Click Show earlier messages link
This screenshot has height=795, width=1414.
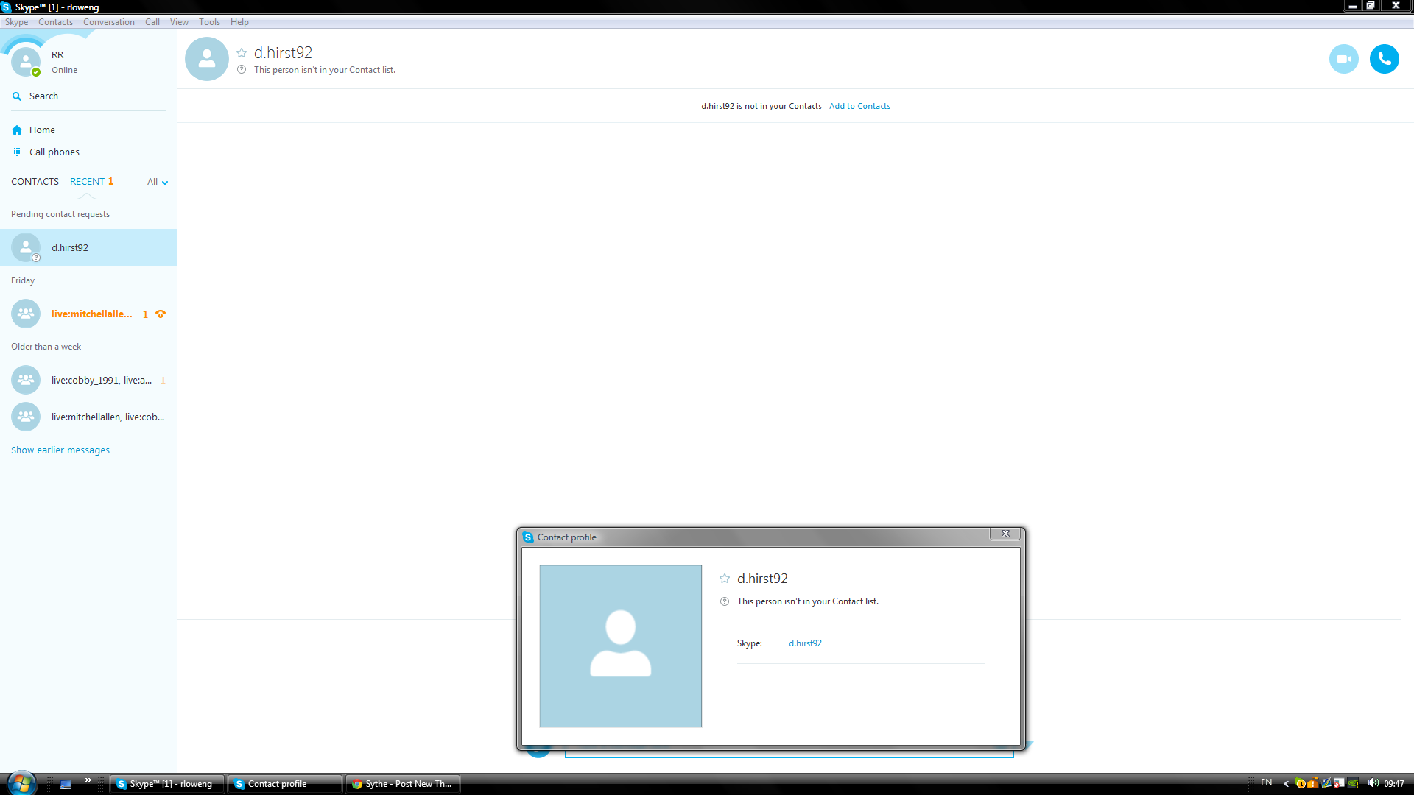pos(60,451)
